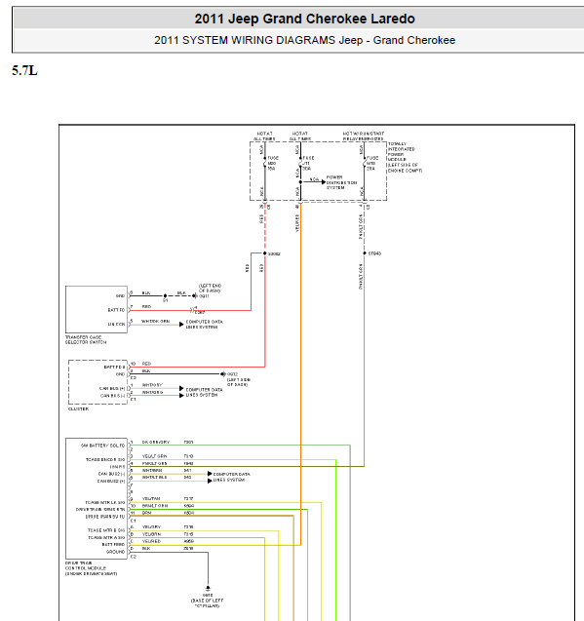The width and height of the screenshot is (584, 621).
Task: Click the dashed Cluster component box
Action: pyautogui.click(x=97, y=382)
